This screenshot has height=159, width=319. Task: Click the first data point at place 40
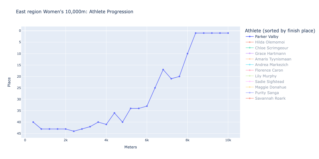[33, 122]
